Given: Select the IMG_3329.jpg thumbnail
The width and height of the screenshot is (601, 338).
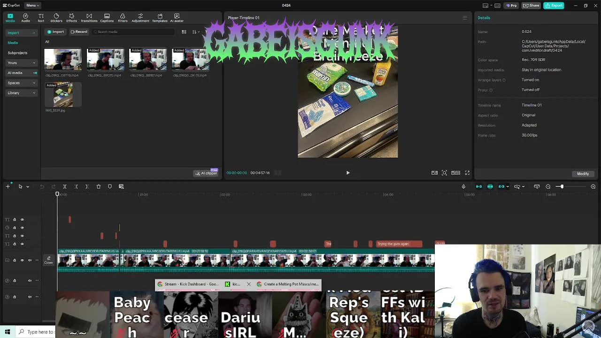Looking at the screenshot, I should pos(63,95).
